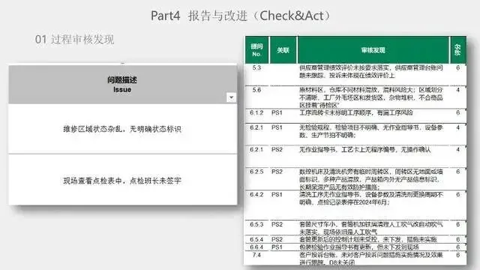Click the 提问 No. column header
The width and height of the screenshot is (480, 270).
pyautogui.click(x=256, y=50)
